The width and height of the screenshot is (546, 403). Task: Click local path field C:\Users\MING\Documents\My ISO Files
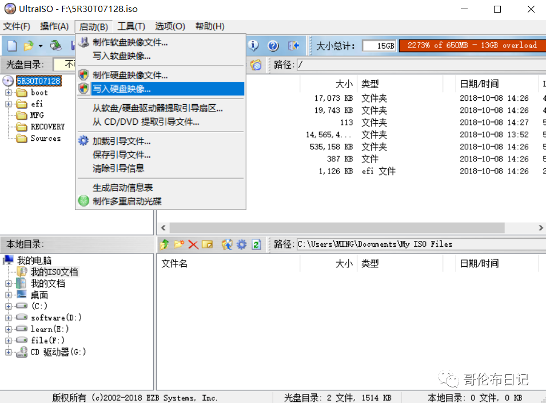[421, 244]
